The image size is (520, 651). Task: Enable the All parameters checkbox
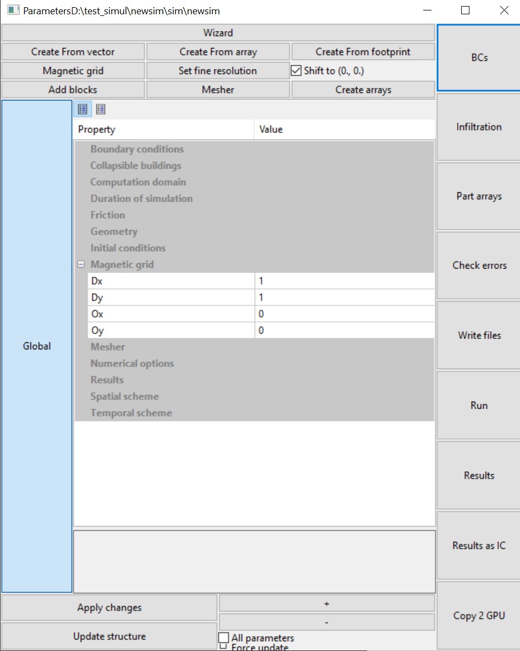[224, 638]
